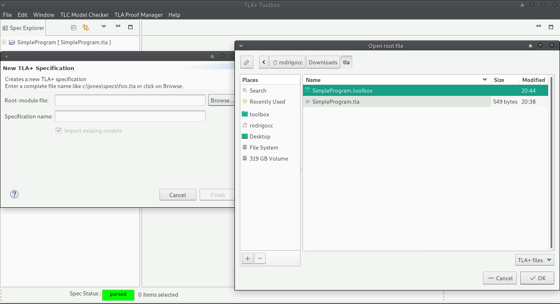Click the pencil icon to type a path
560x304 pixels.
pos(246,62)
